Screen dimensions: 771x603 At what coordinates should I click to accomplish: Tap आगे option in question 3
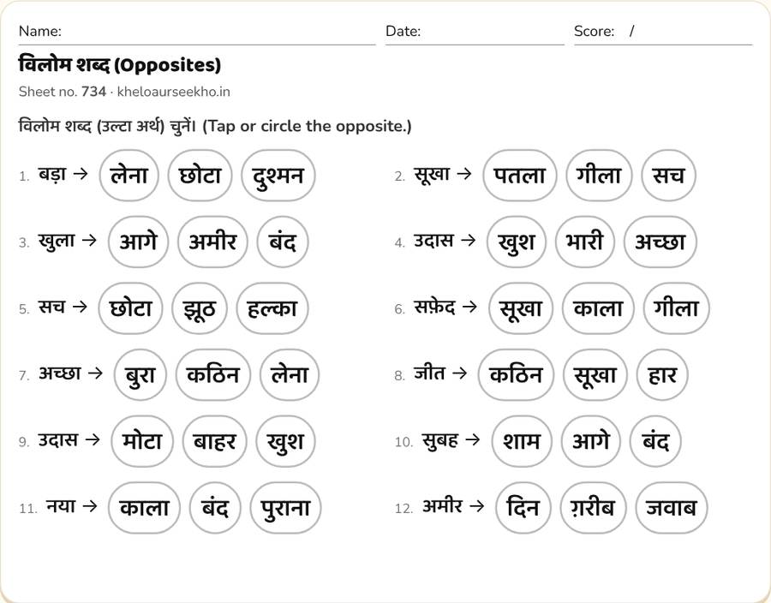(138, 242)
